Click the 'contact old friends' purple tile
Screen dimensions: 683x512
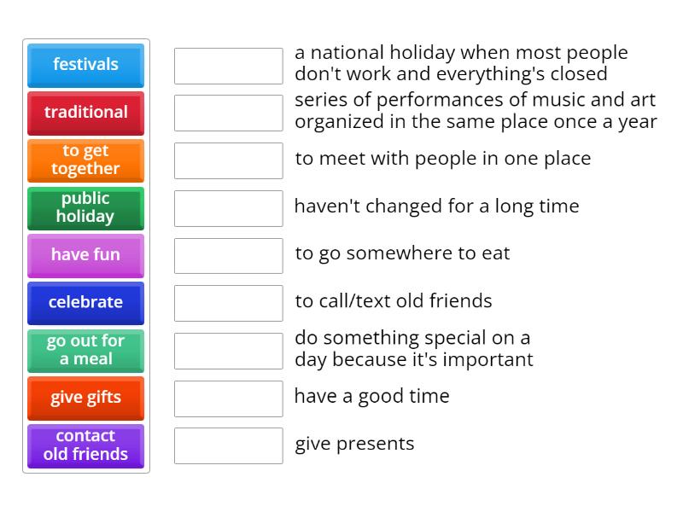click(x=85, y=445)
